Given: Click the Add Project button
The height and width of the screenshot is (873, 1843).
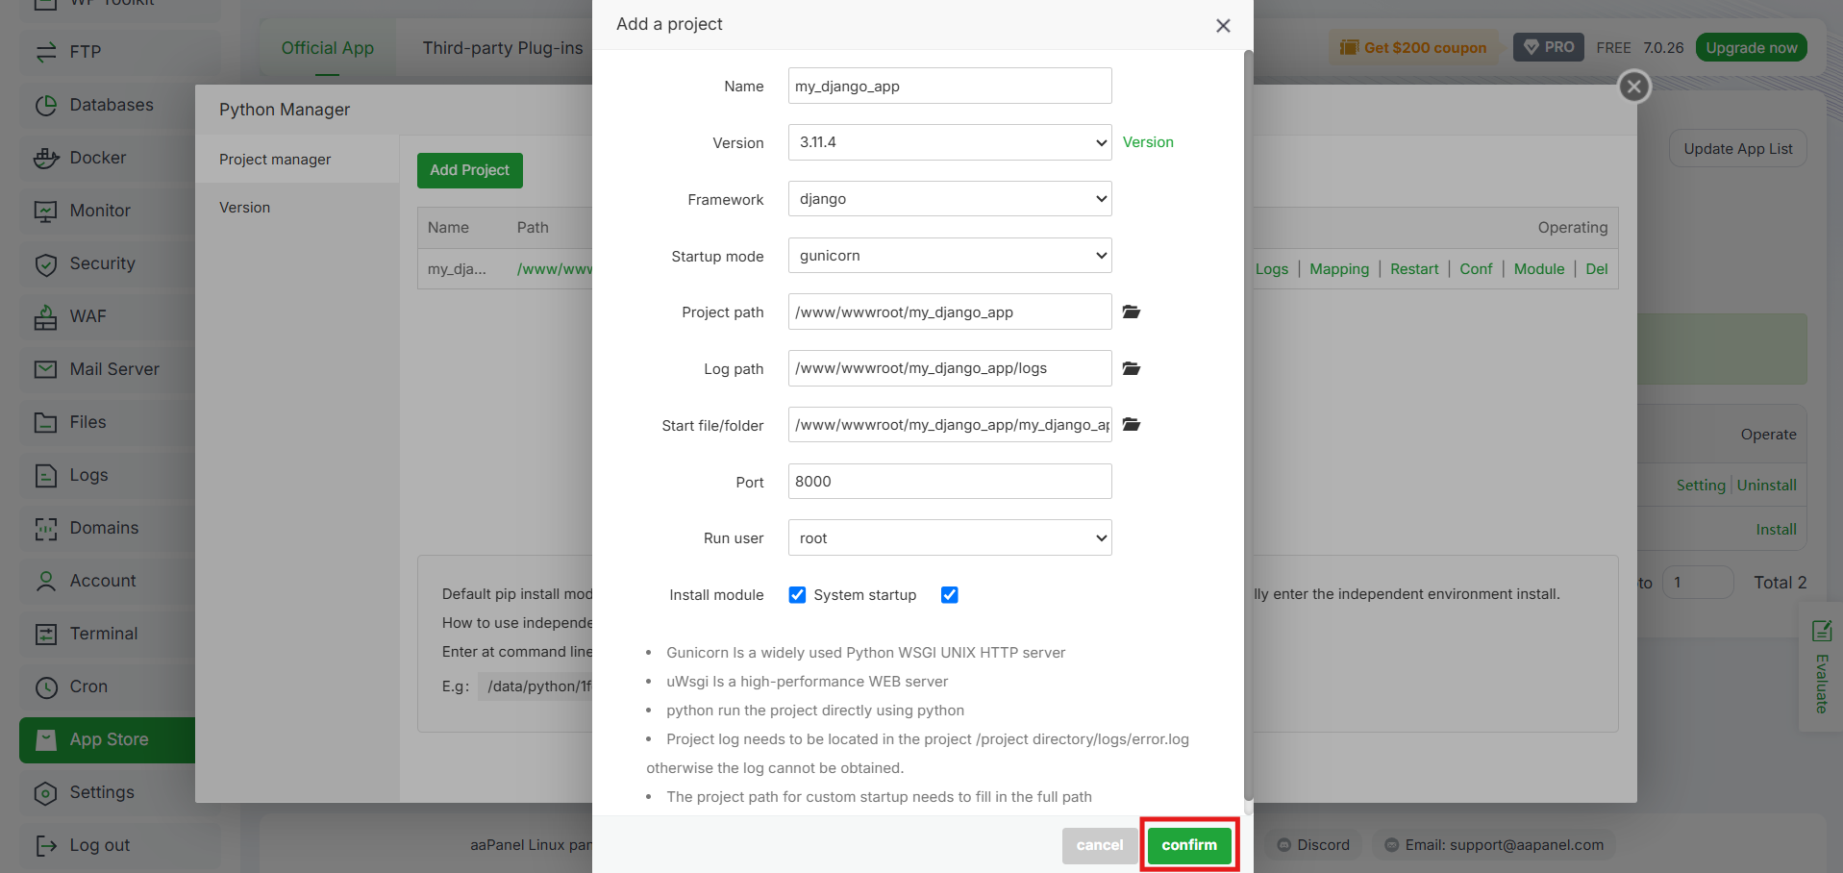Looking at the screenshot, I should click(470, 170).
